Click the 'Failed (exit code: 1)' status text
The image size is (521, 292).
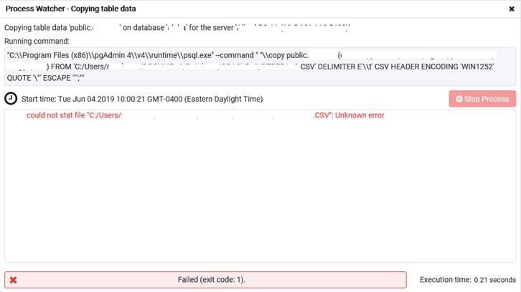click(211, 280)
